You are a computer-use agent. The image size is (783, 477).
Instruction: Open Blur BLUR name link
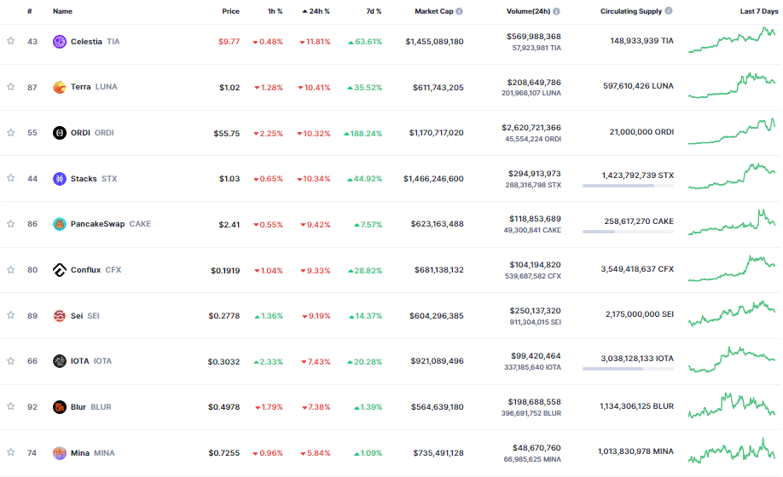pyautogui.click(x=91, y=406)
